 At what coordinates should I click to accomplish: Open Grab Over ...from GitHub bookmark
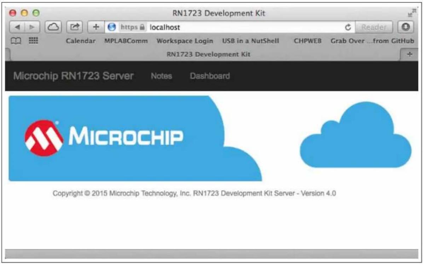point(372,41)
